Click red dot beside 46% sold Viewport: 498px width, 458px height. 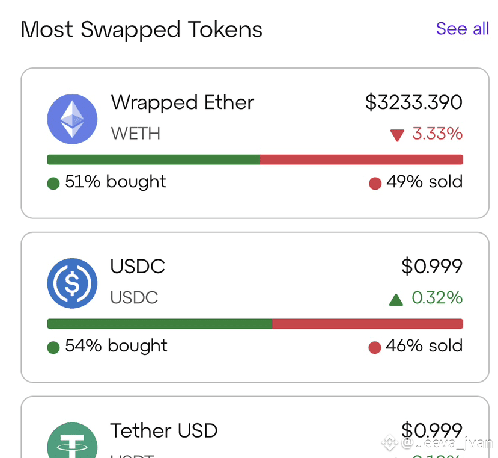375,347
